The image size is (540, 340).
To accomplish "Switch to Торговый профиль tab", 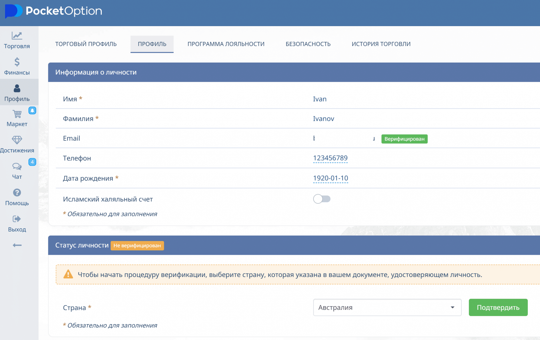I will point(86,44).
